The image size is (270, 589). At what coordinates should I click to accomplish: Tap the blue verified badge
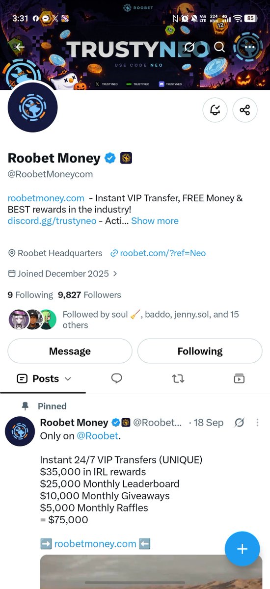pyautogui.click(x=109, y=158)
